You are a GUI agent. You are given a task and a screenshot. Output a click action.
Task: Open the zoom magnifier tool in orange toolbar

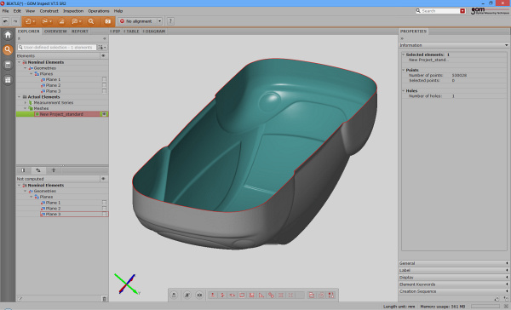pyautogui.click(x=91, y=21)
